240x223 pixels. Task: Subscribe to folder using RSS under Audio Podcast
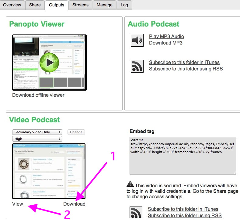186,69
